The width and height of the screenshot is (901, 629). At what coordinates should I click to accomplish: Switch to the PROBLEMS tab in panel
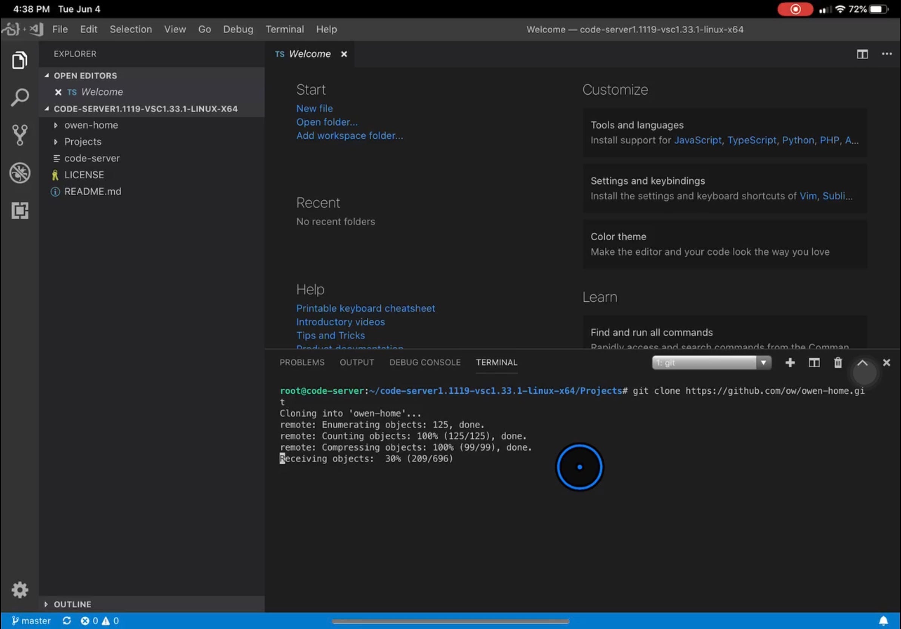coord(302,362)
